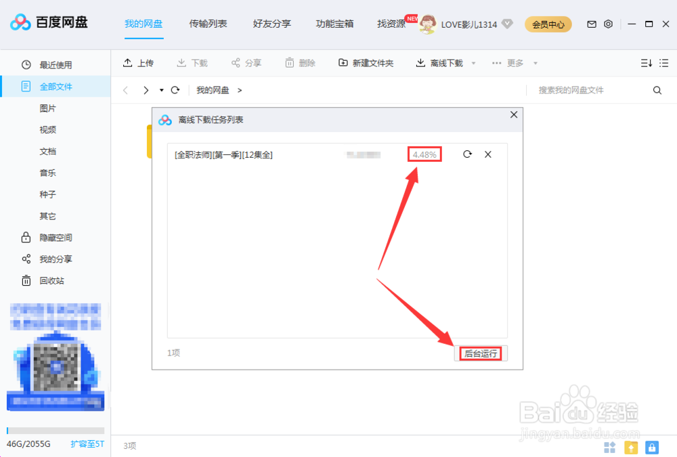Click the blue lock icon in status bar

tap(652, 448)
